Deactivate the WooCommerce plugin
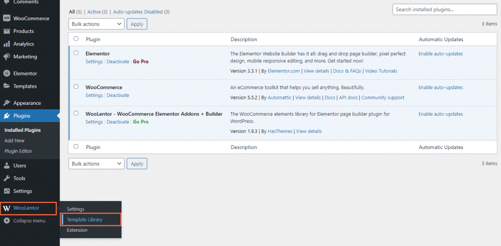The width and height of the screenshot is (501, 246). [118, 96]
